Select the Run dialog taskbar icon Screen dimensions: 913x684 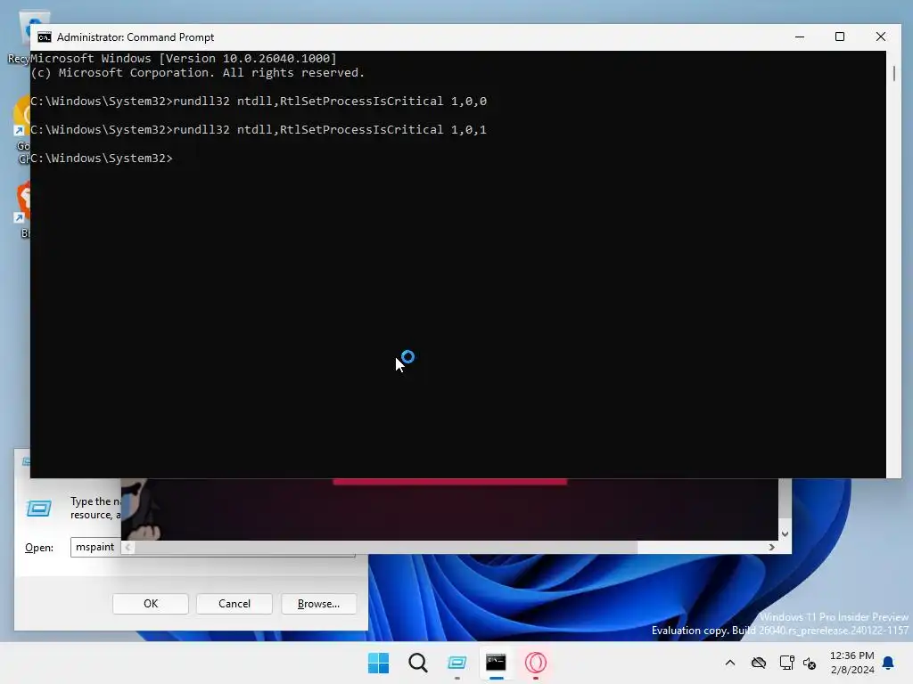click(x=457, y=663)
